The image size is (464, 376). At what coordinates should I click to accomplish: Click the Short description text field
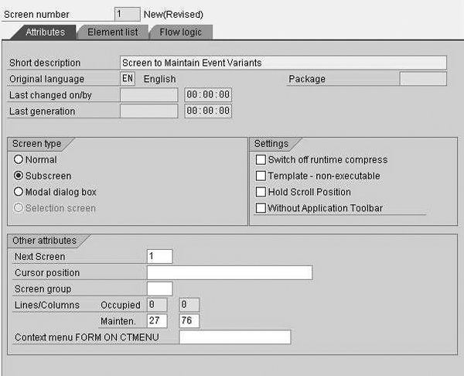tap(283, 63)
